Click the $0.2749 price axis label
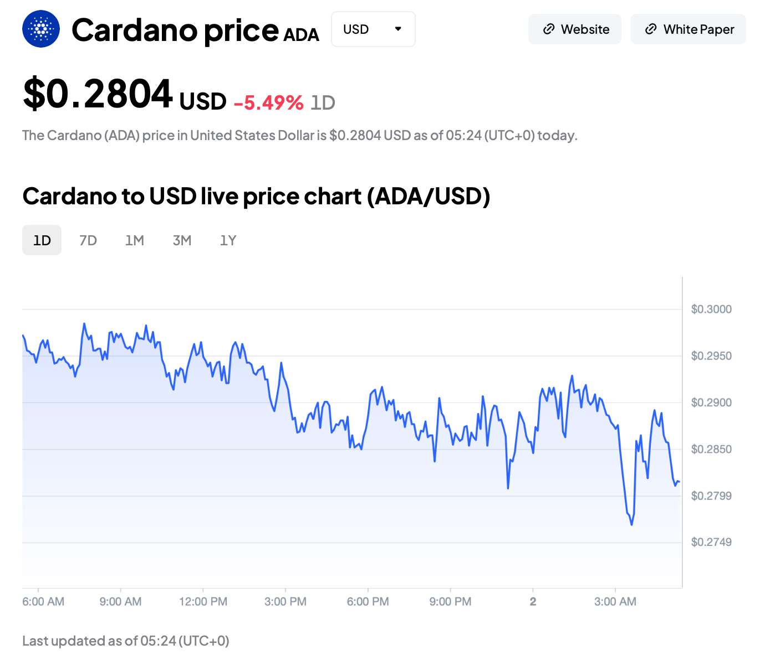Screen dimensions: 775x660 pos(711,542)
